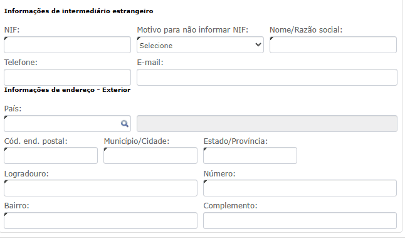This screenshot has width=405, height=239.
Task: Click the Telefone input field
Action: click(68, 78)
